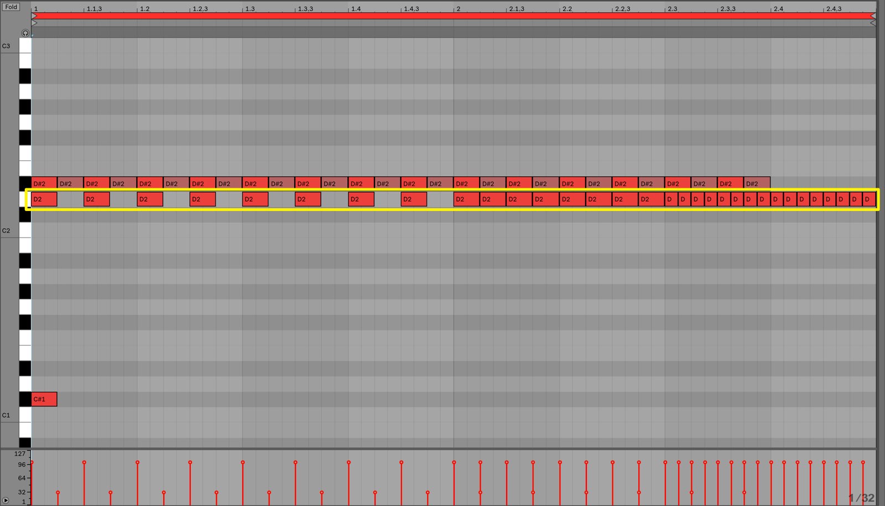Image resolution: width=885 pixels, height=506 pixels.
Task: Click ruler position 2.4.3
Action: pos(834,9)
